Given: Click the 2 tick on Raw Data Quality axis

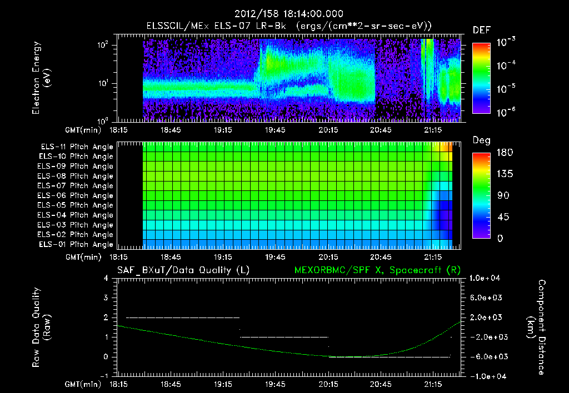Looking at the screenshot, I should (x=106, y=317).
